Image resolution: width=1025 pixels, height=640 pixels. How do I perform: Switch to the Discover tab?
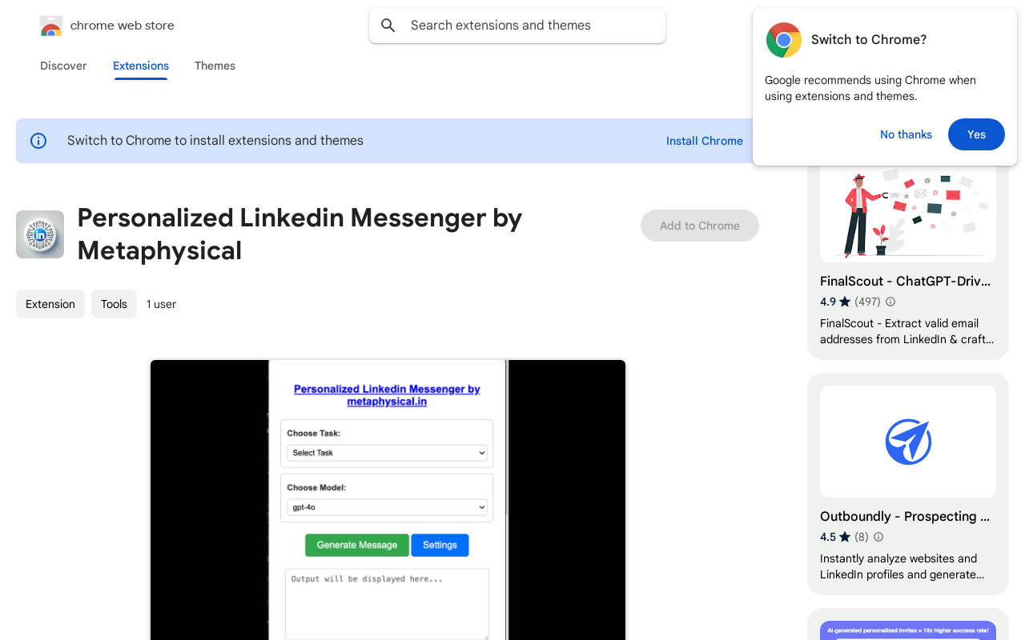coord(63,66)
